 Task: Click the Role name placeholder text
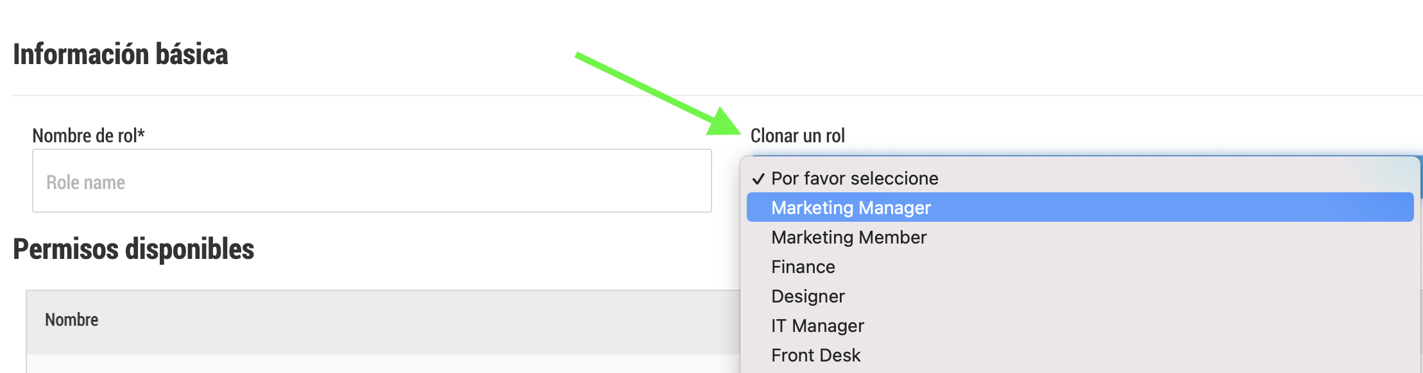(x=85, y=183)
